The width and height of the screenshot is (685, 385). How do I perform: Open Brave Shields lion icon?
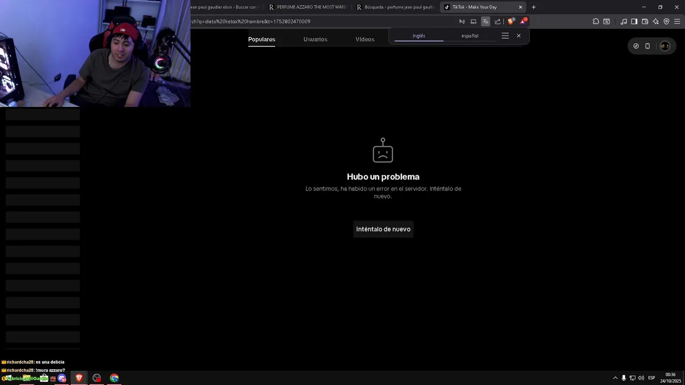511,21
